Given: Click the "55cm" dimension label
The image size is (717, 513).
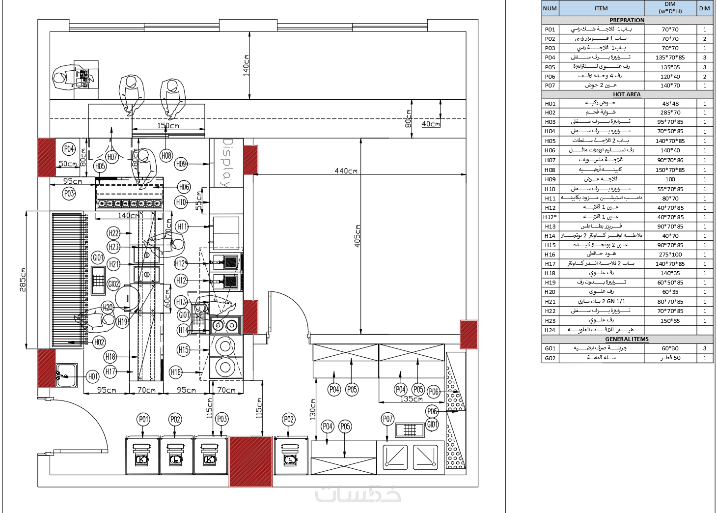Looking at the screenshot, I should coord(199,200).
